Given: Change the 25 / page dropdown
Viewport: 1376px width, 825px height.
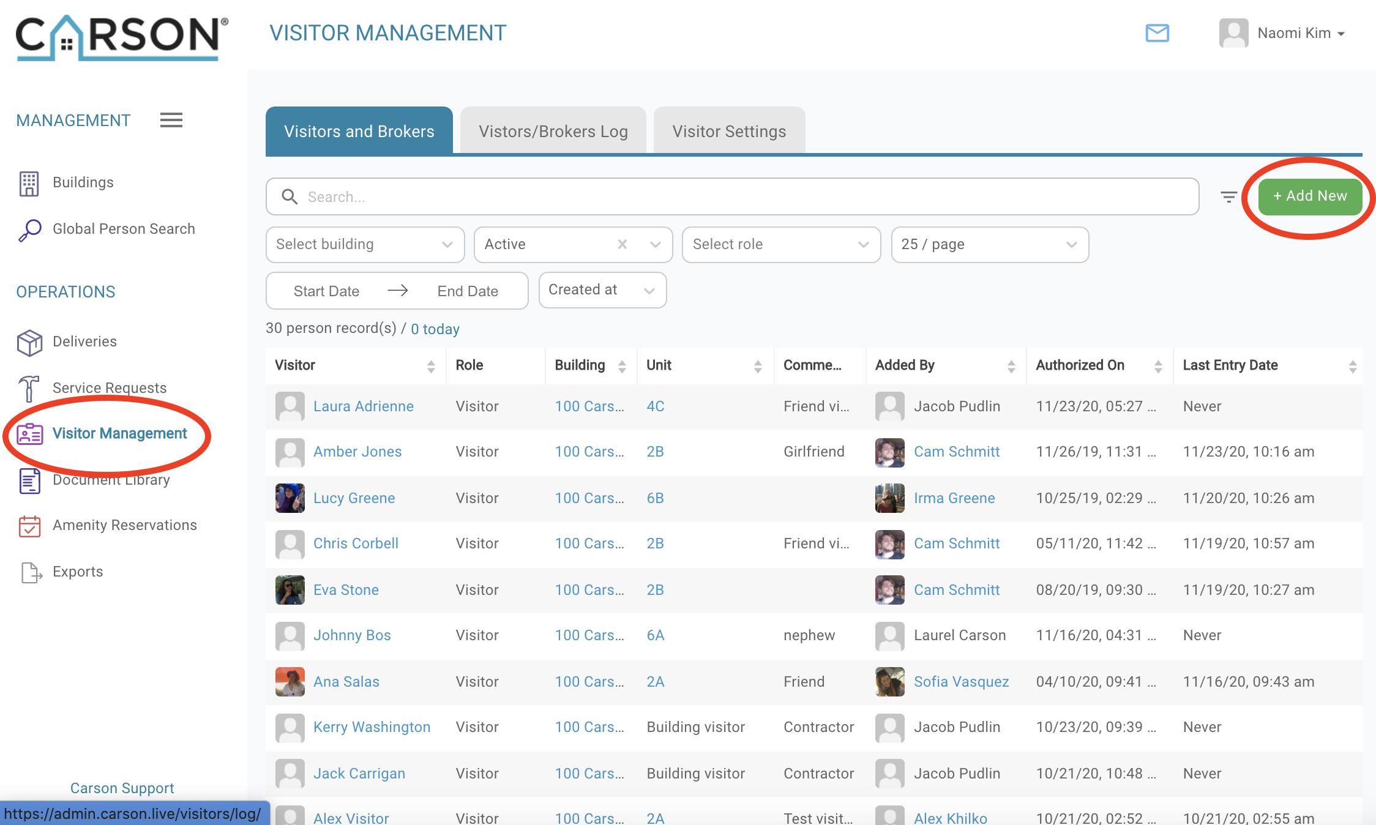Looking at the screenshot, I should [989, 244].
